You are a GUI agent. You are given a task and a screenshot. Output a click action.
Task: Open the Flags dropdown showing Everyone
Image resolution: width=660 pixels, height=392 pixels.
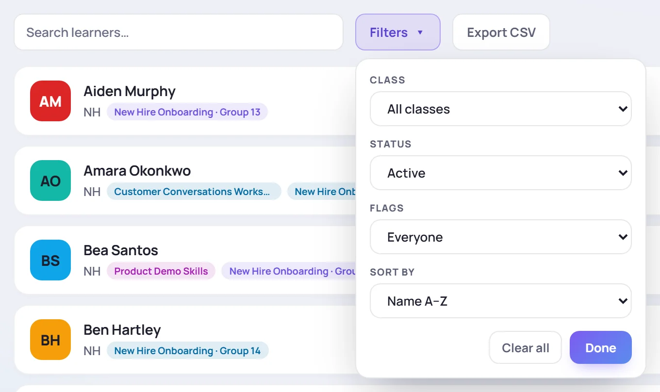click(501, 237)
